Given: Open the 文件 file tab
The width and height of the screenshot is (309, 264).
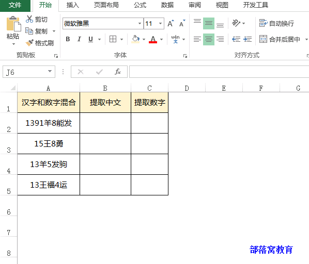Looking at the screenshot, I should tap(15, 5).
